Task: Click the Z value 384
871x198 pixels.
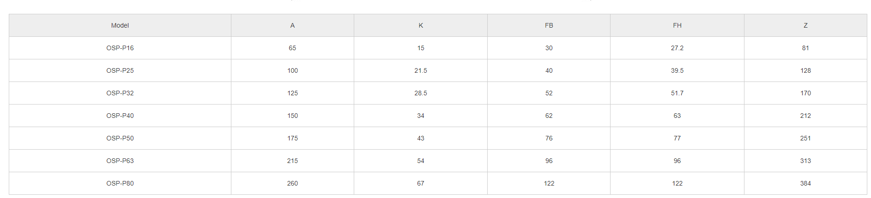Action: [805, 183]
